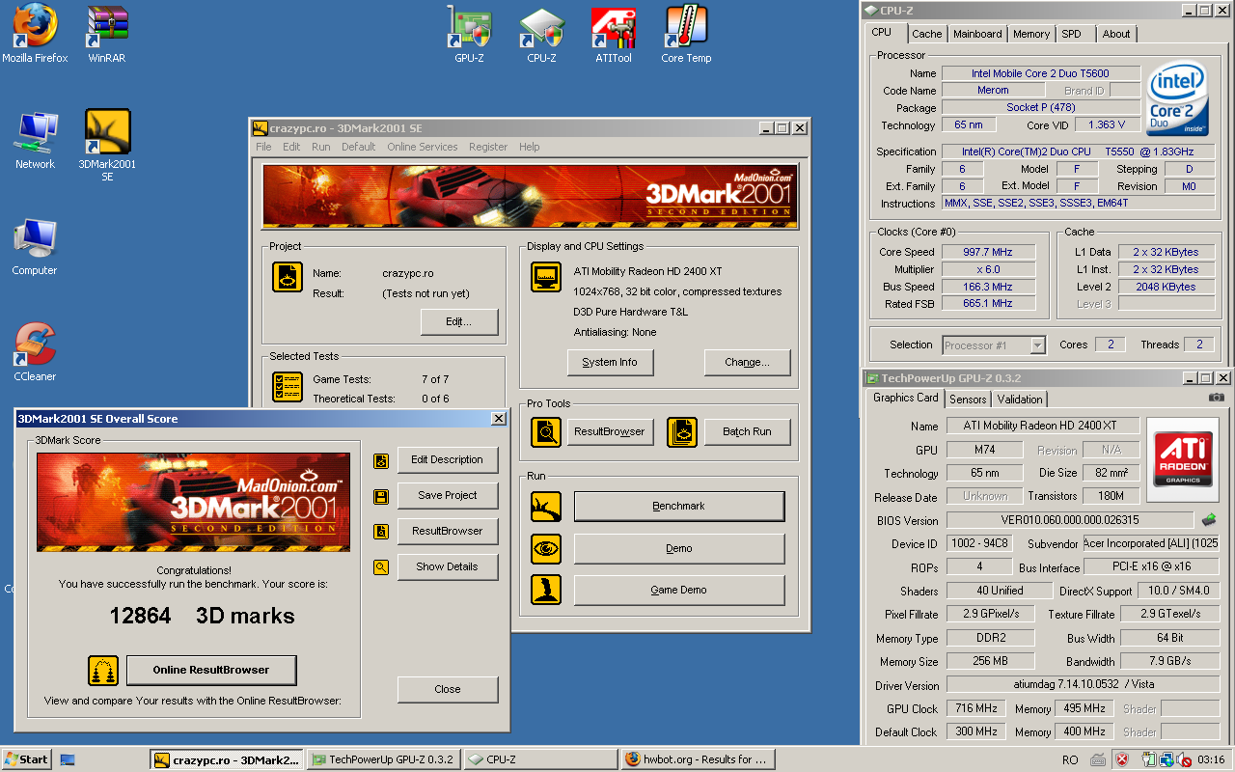
Task: Click the Game Demo button
Action: 679,590
